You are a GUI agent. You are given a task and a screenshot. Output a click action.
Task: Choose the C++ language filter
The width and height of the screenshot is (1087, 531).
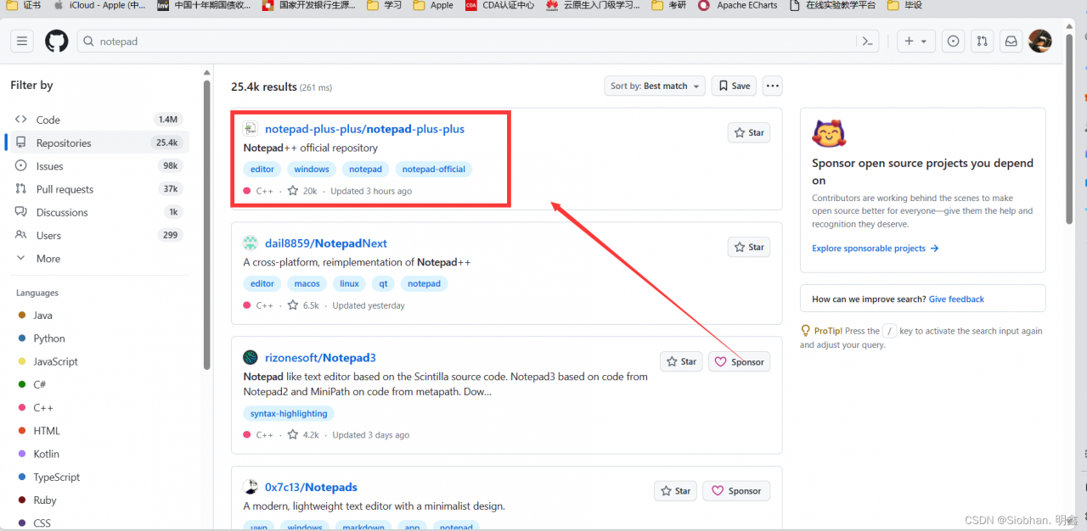coord(42,407)
